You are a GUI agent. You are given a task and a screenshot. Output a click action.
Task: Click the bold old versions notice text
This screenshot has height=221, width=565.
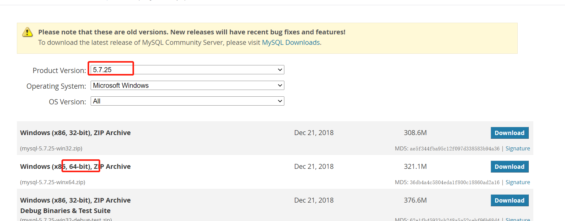192,32
